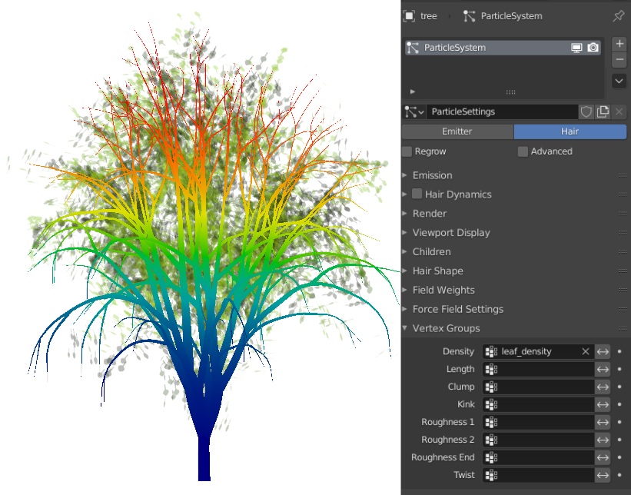The height and width of the screenshot is (495, 631).
Task: Click the animate dot beside Kink
Action: point(619,404)
